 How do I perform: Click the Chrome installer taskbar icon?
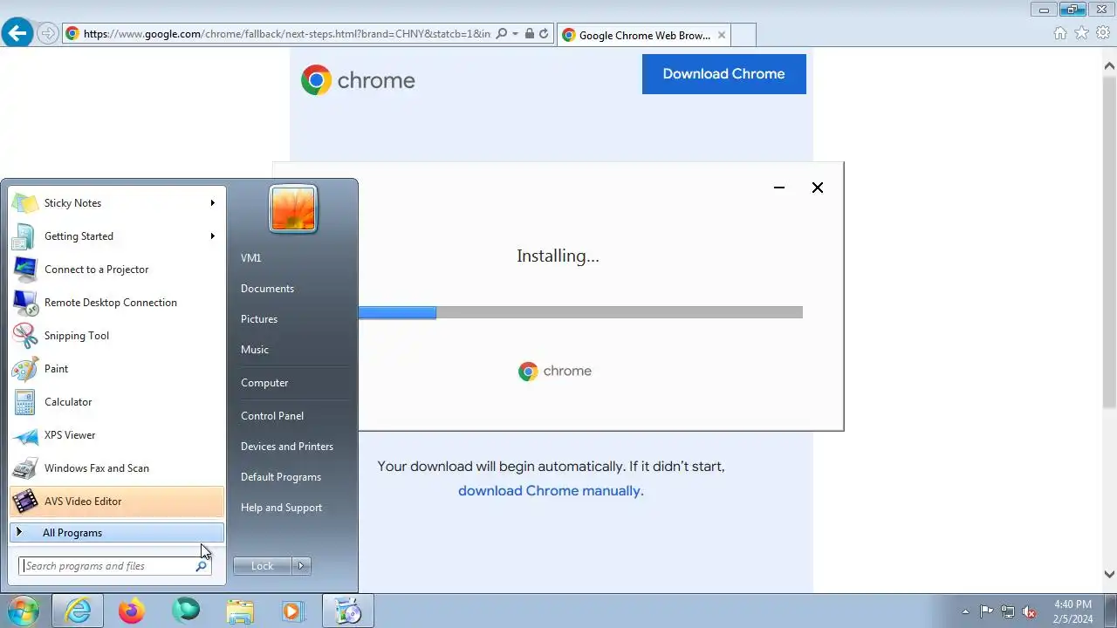(348, 611)
